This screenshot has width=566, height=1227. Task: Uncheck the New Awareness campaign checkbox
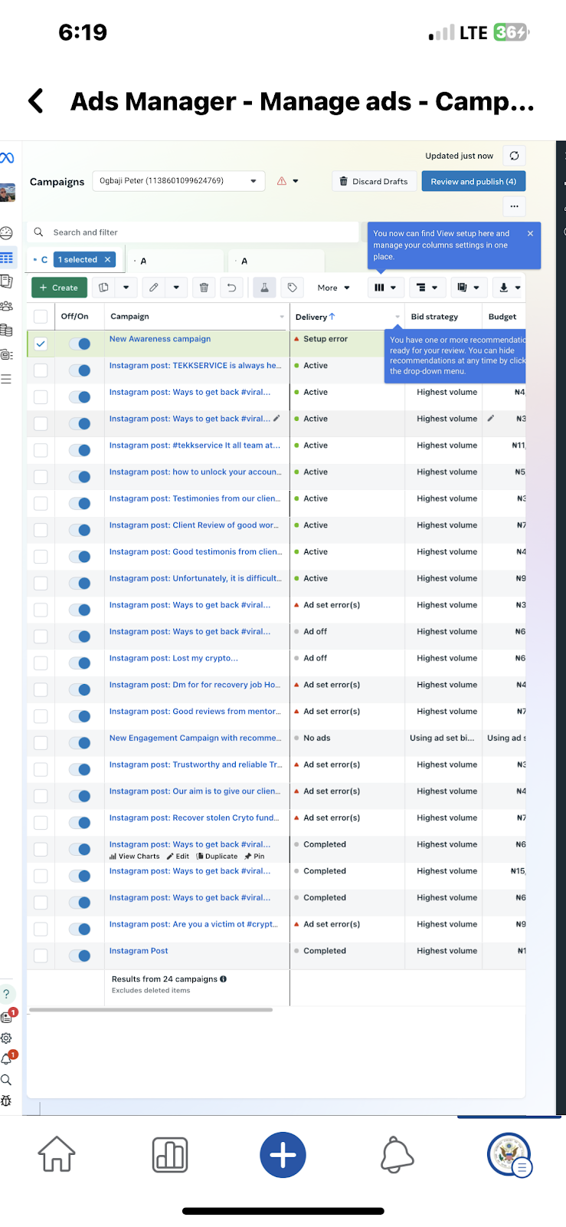(x=41, y=344)
